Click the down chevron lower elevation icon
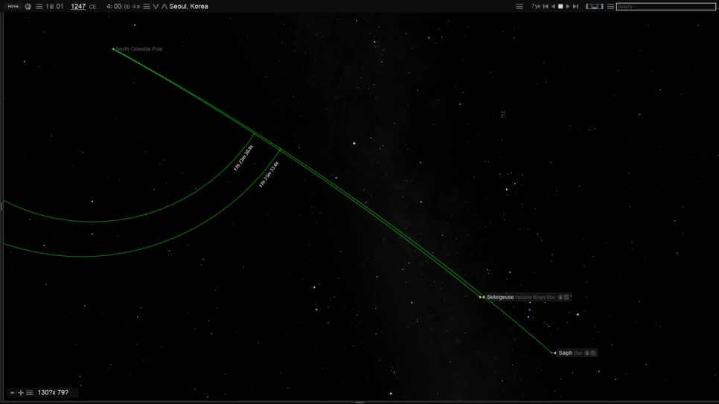Screen dimensions: 719x404 click(156, 7)
